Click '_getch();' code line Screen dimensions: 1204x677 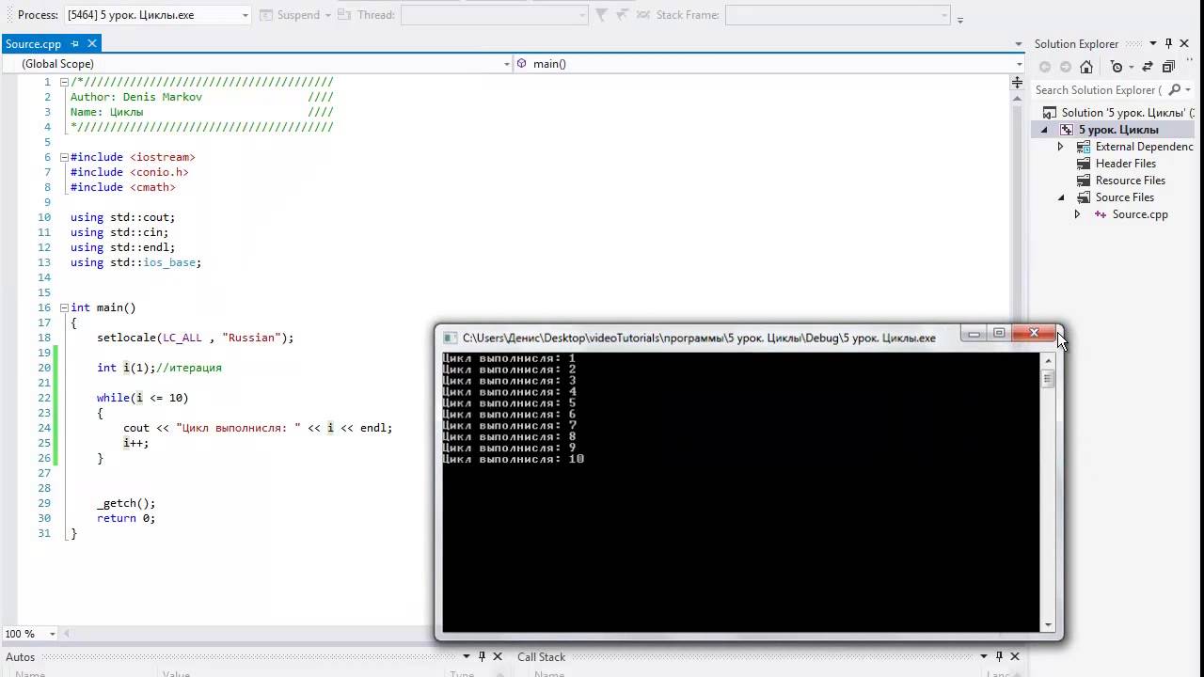(x=126, y=503)
